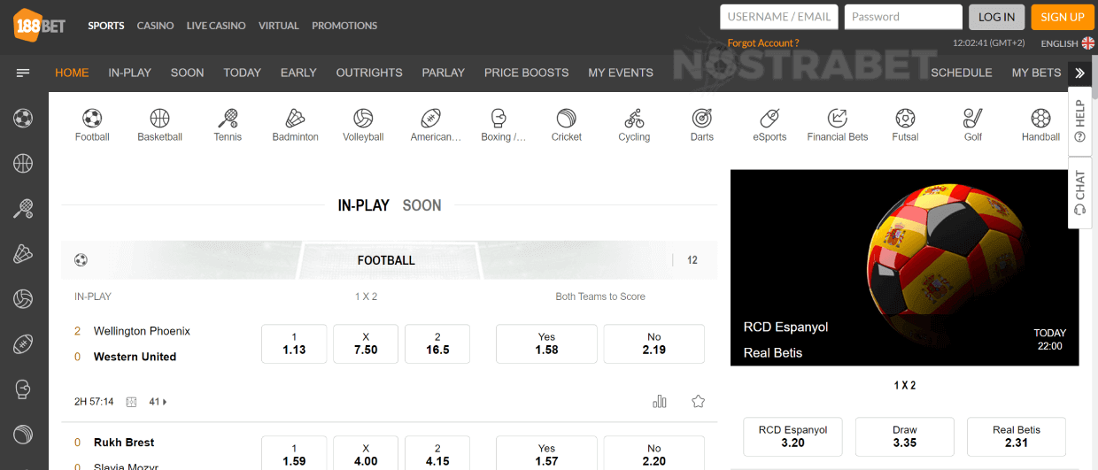The height and width of the screenshot is (470, 1098).
Task: Click the soccer ball icon in left sidebar
Action: click(x=23, y=117)
